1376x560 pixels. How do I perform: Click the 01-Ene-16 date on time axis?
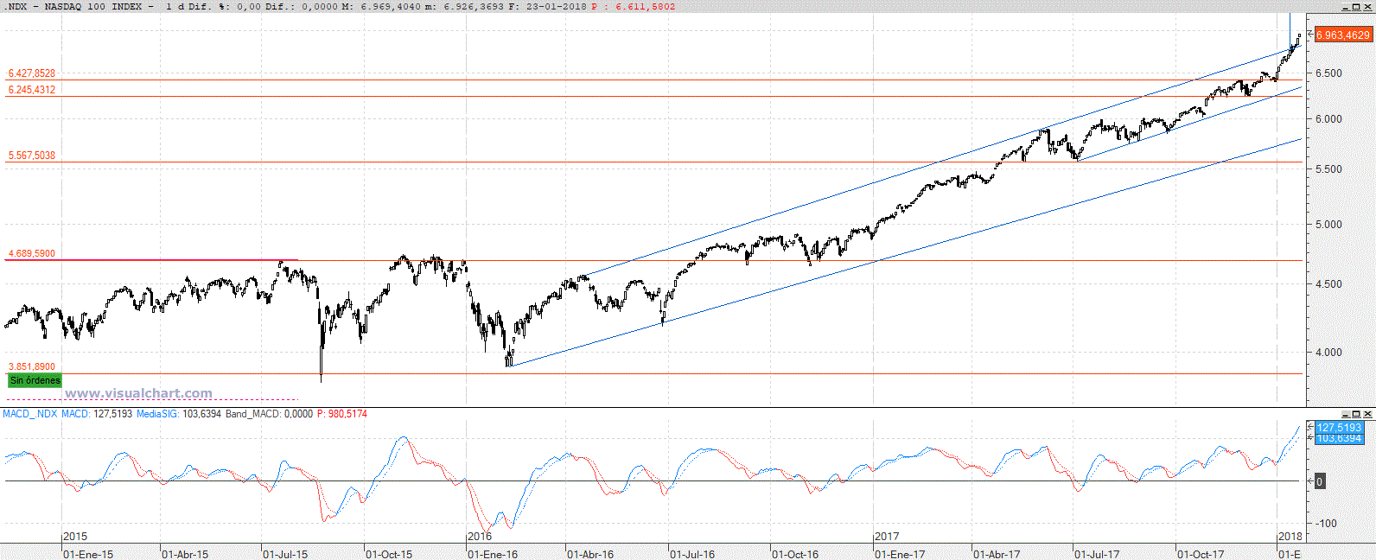pos(493,554)
